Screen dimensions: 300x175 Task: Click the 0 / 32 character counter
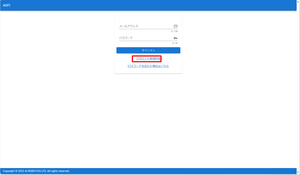[175, 43]
